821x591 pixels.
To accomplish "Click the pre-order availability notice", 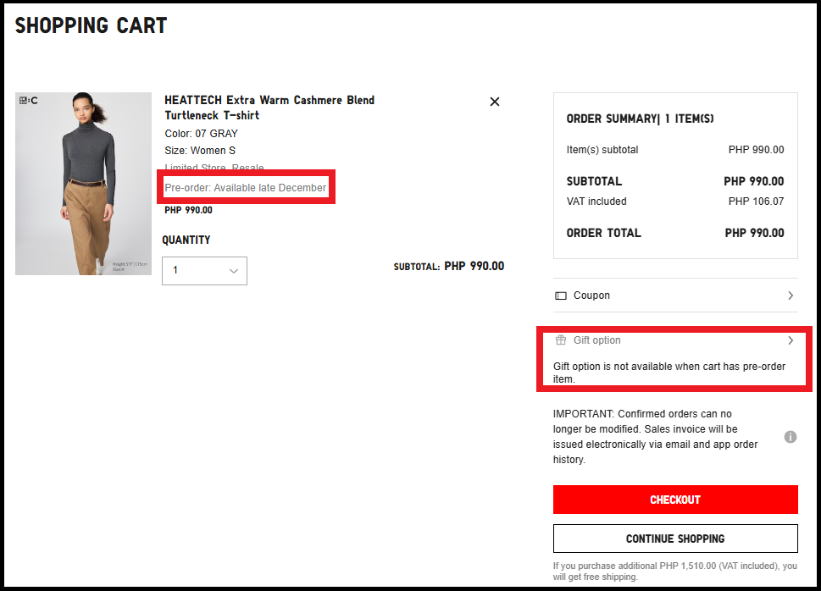I will [x=246, y=188].
